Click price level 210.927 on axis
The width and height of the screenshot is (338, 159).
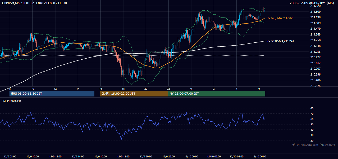pyautogui.click(x=315, y=57)
